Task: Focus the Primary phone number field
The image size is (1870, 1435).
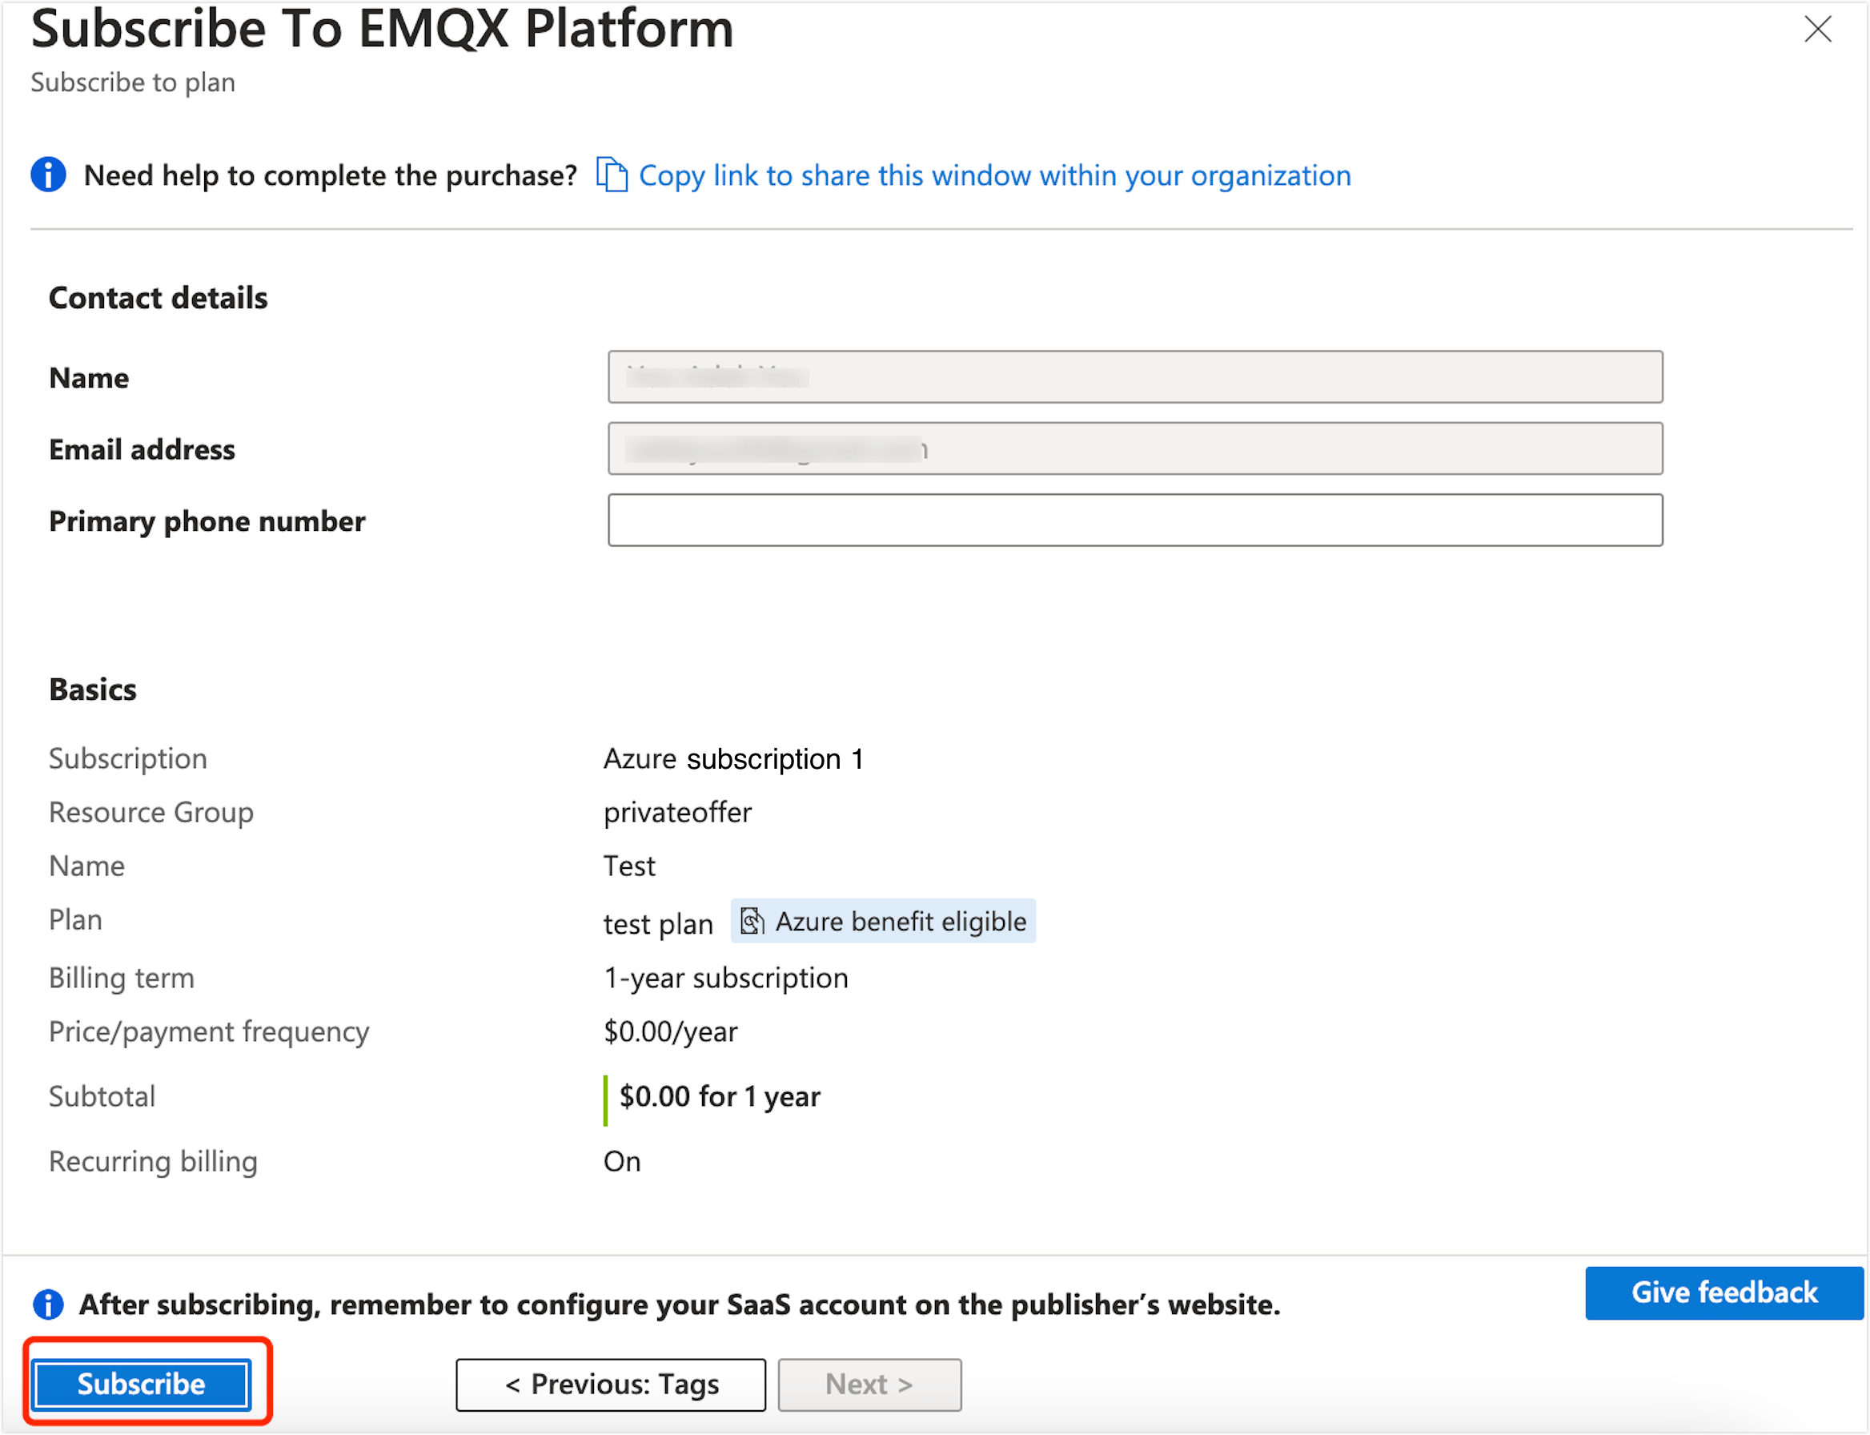Action: tap(1134, 521)
